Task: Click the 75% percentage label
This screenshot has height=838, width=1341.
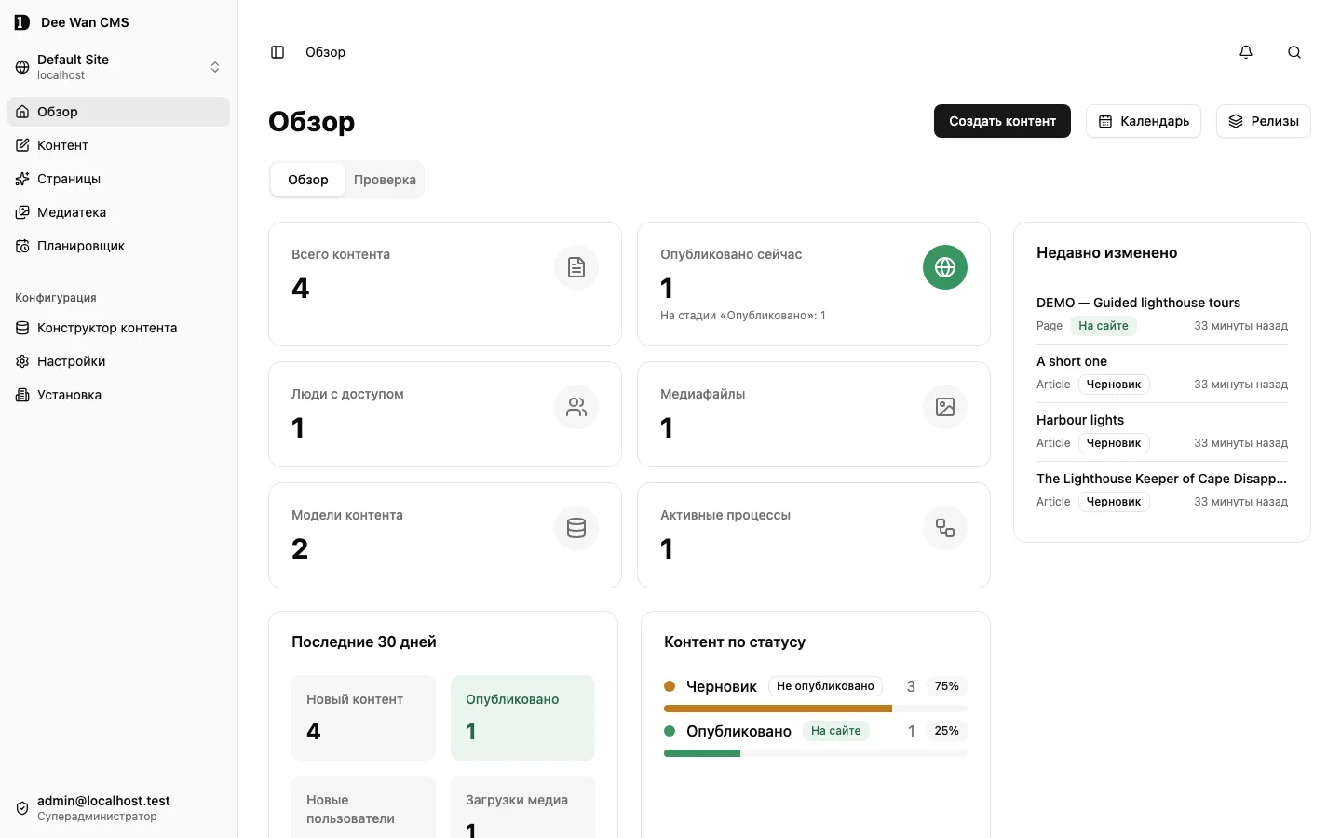Action: point(947,686)
